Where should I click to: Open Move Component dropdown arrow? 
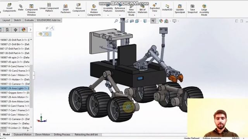(79, 15)
